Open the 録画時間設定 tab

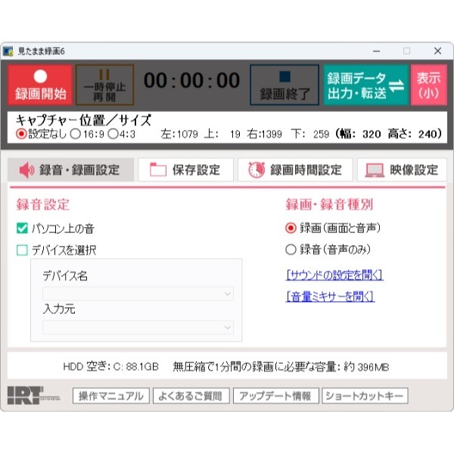(x=295, y=170)
